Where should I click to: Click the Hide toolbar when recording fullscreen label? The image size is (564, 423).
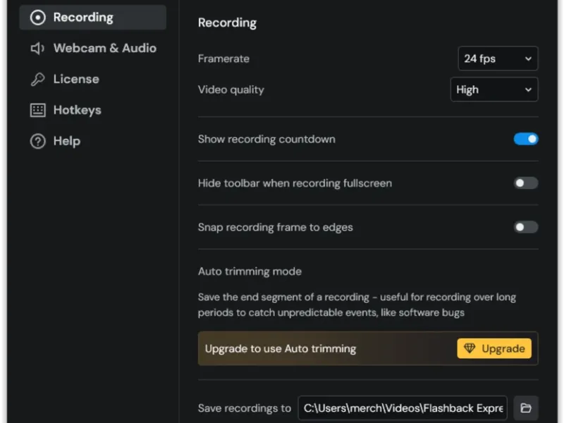point(295,183)
